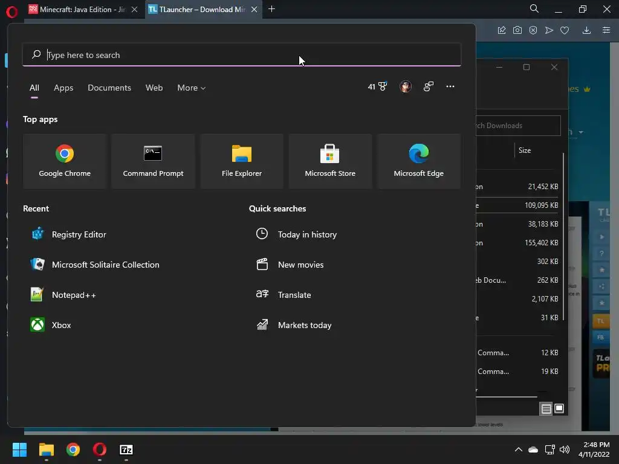Show hidden system tray icons
This screenshot has height=464, width=619.
(x=518, y=449)
